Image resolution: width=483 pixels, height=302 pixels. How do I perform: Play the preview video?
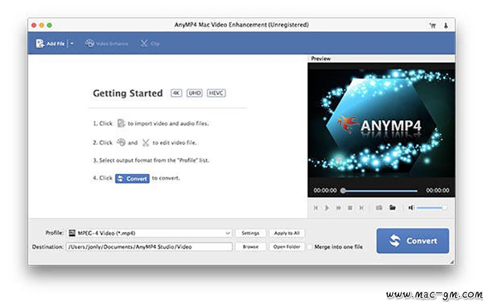tap(327, 208)
